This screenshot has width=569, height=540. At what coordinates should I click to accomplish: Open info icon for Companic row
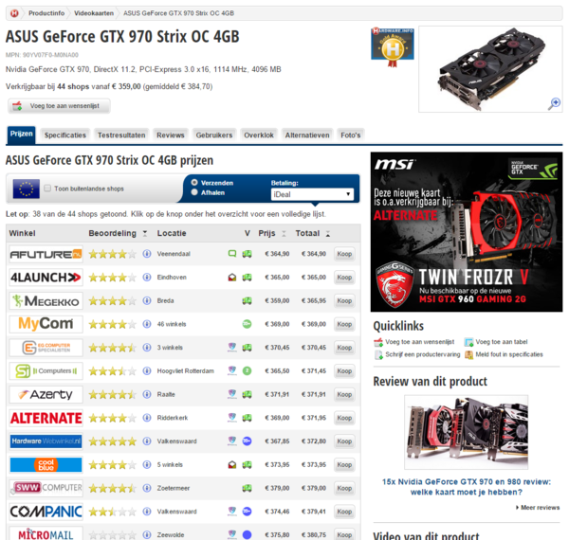(x=147, y=512)
